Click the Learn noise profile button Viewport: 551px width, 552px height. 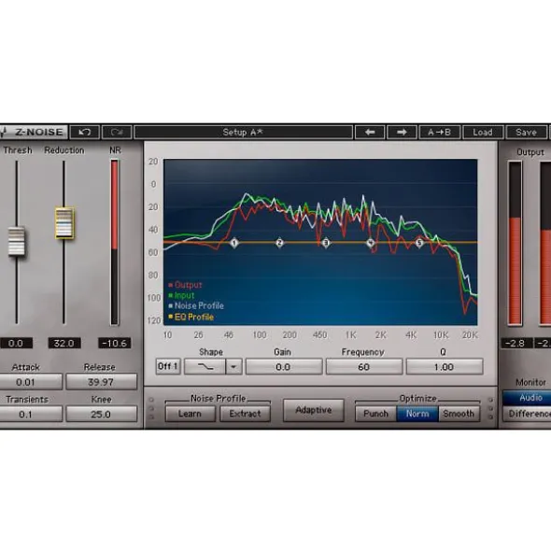pos(191,414)
